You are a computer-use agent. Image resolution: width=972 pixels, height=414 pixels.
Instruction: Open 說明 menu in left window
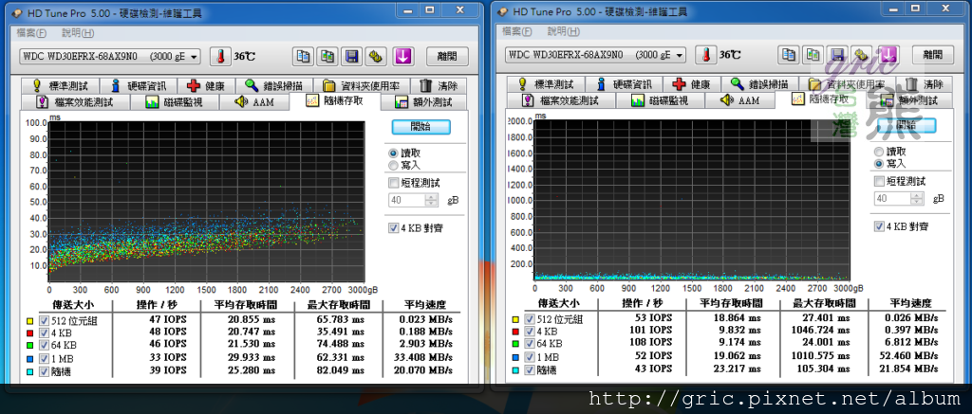point(79,33)
